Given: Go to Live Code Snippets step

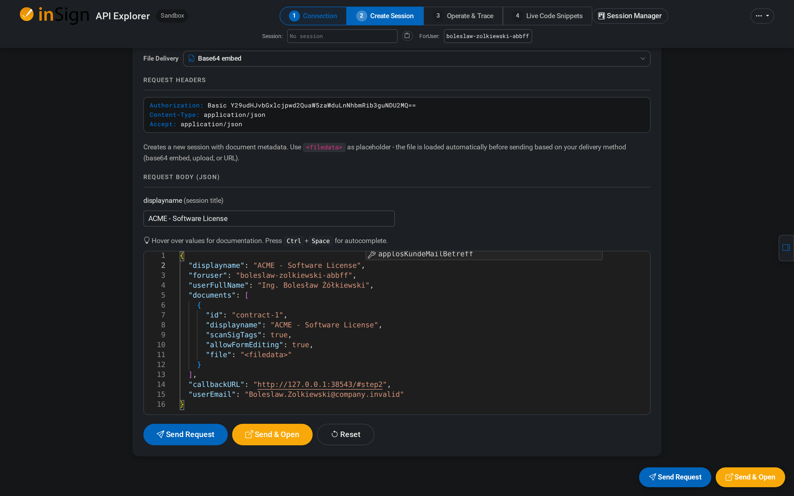Looking at the screenshot, I should click(547, 15).
